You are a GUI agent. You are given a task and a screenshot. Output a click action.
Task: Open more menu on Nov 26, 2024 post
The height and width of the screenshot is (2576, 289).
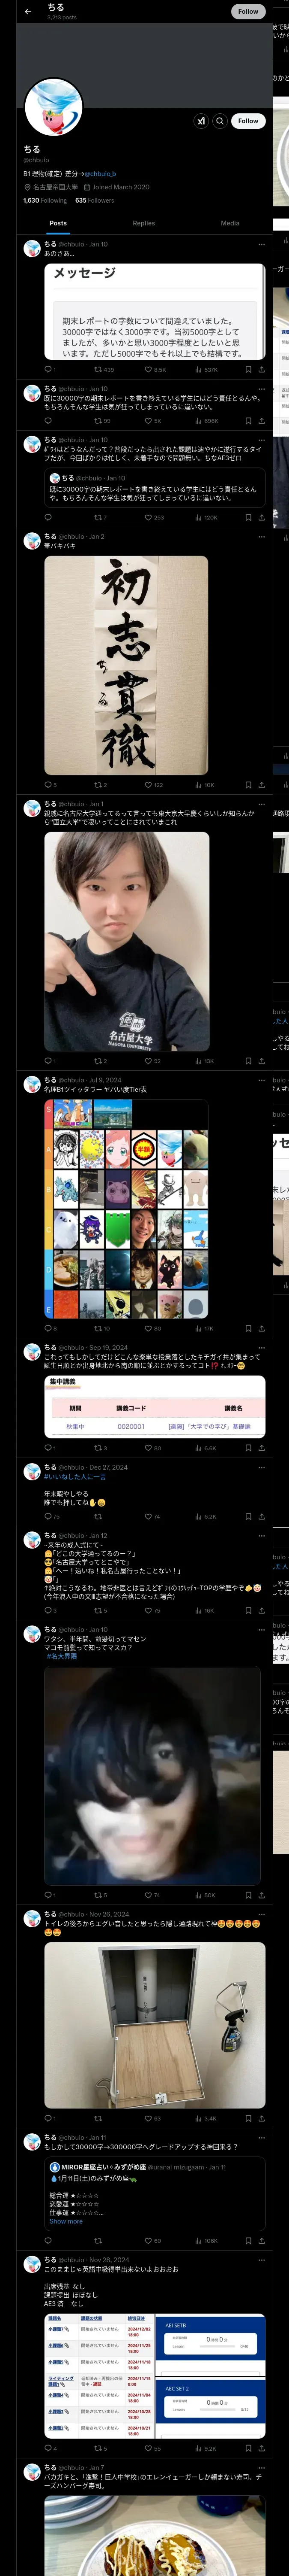click(x=261, y=1915)
